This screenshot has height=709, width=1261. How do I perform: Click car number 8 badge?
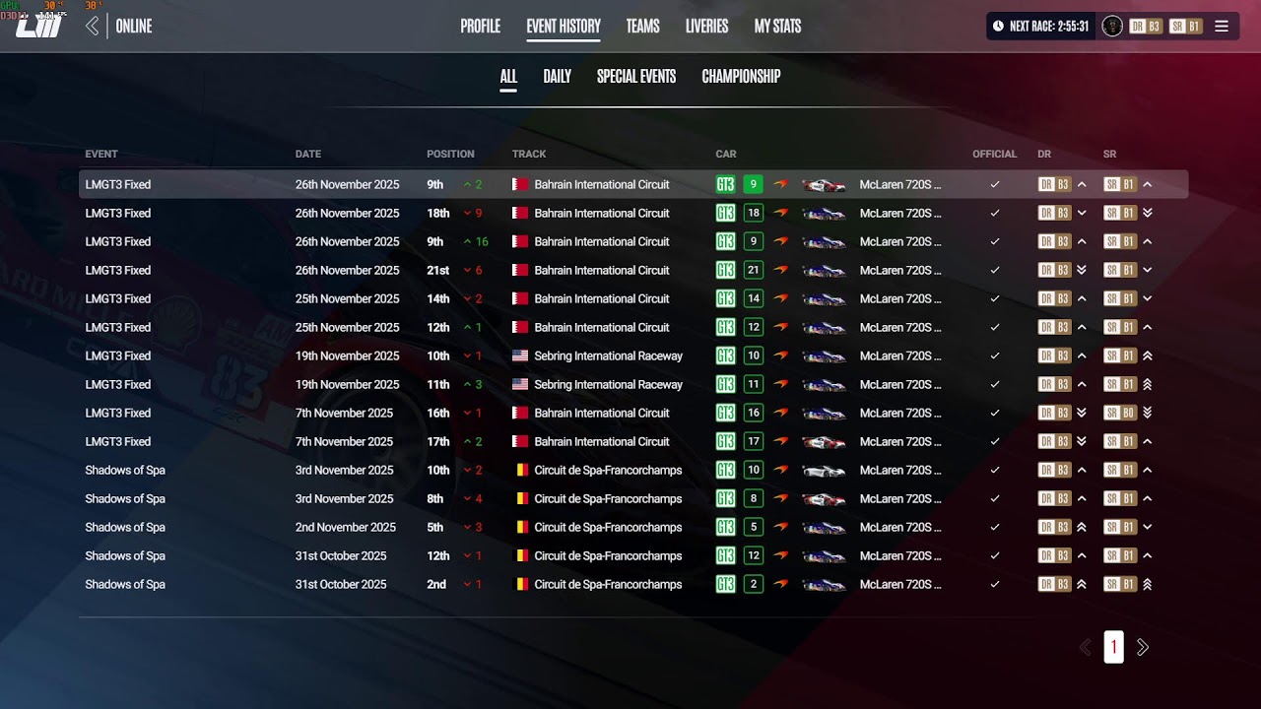(x=754, y=498)
